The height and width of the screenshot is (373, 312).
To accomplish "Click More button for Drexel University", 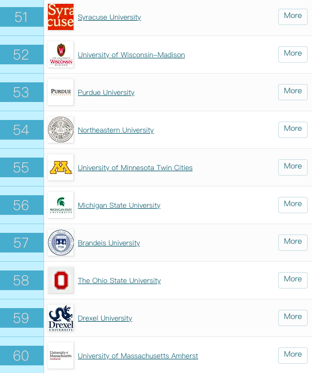I will point(293,318).
